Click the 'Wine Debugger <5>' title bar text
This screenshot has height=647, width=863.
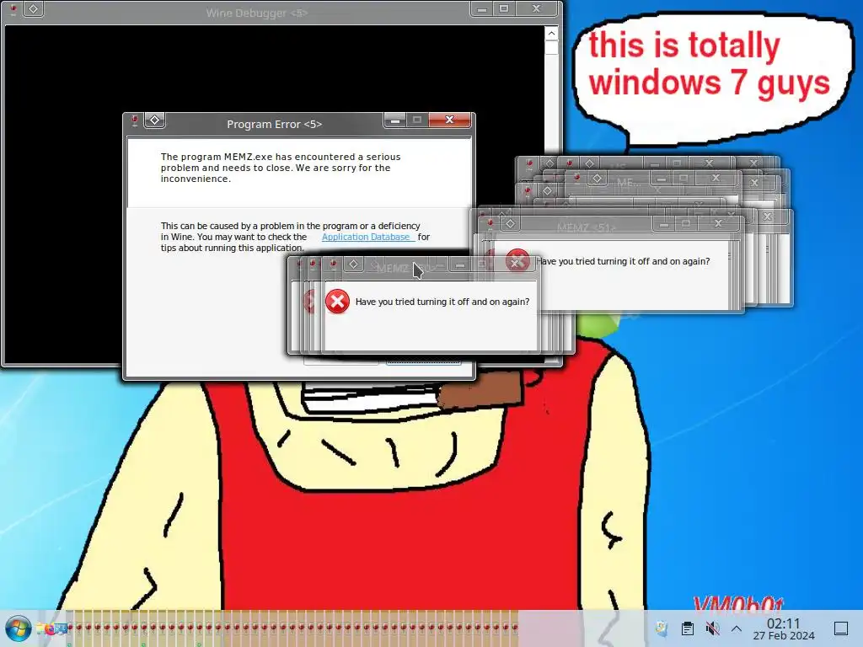click(x=256, y=13)
